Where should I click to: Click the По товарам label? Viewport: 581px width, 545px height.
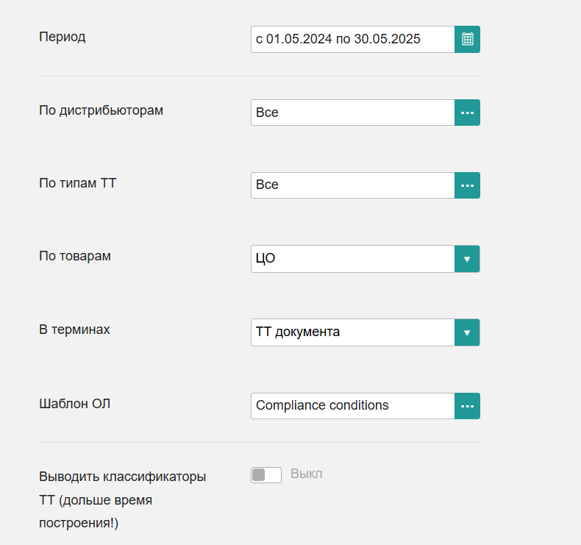coord(75,256)
